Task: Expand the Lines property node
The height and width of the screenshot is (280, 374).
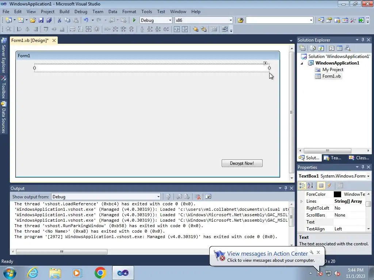Action: tap(301, 201)
